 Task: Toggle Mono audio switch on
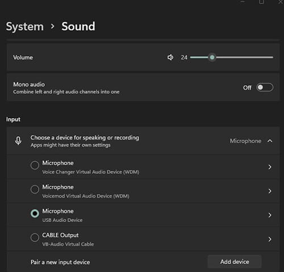tap(265, 87)
